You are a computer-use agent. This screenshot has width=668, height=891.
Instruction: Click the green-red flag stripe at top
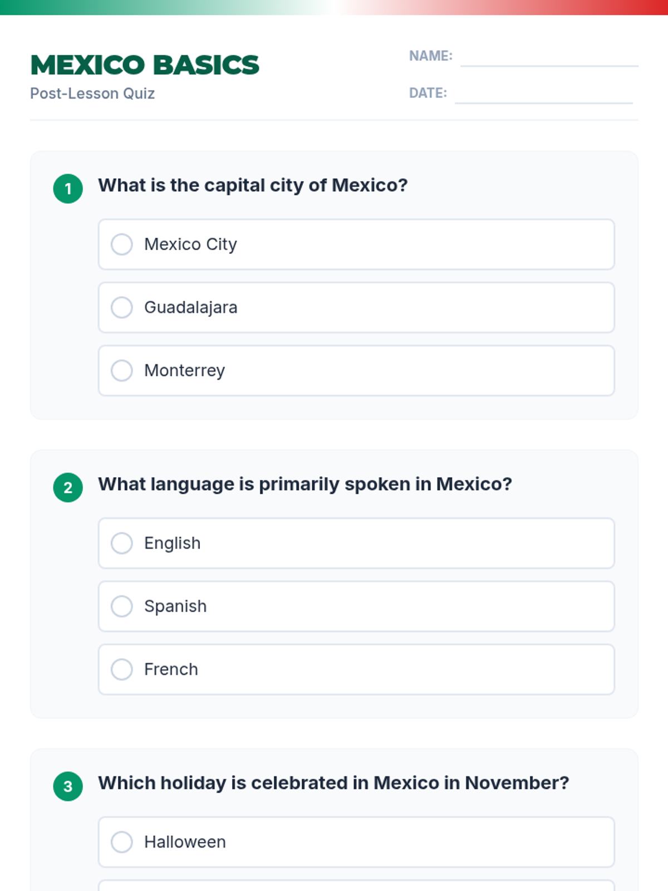click(x=334, y=7)
